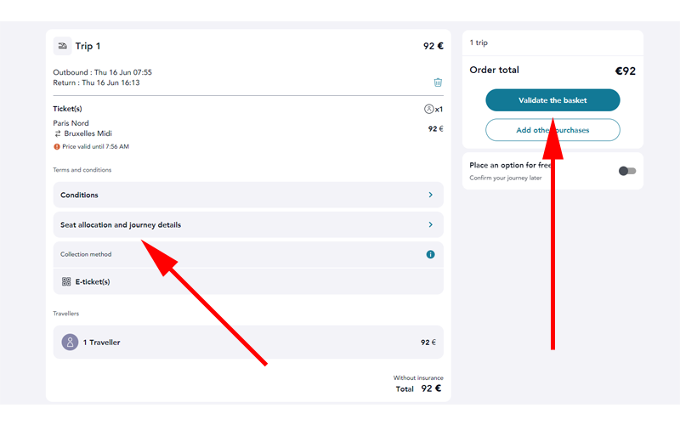Select the E-ticket(s) collection method

[248, 282]
